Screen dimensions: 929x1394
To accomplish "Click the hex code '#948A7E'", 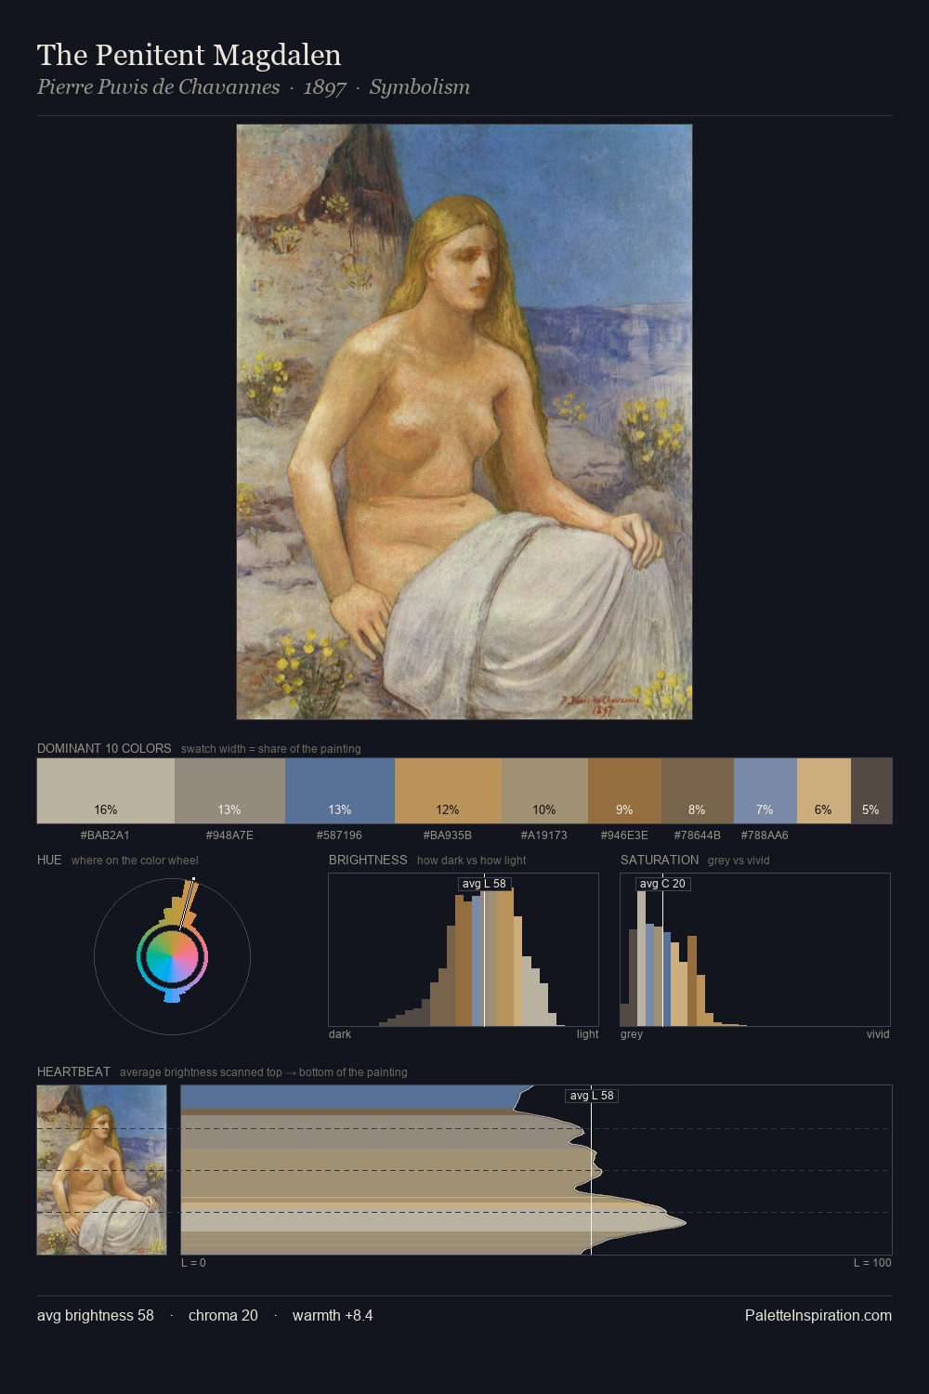I will [229, 835].
